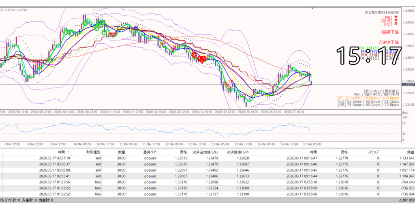The width and height of the screenshot is (415, 204).
Task: Sort trades by the 損益 column header
Action: [410, 152]
